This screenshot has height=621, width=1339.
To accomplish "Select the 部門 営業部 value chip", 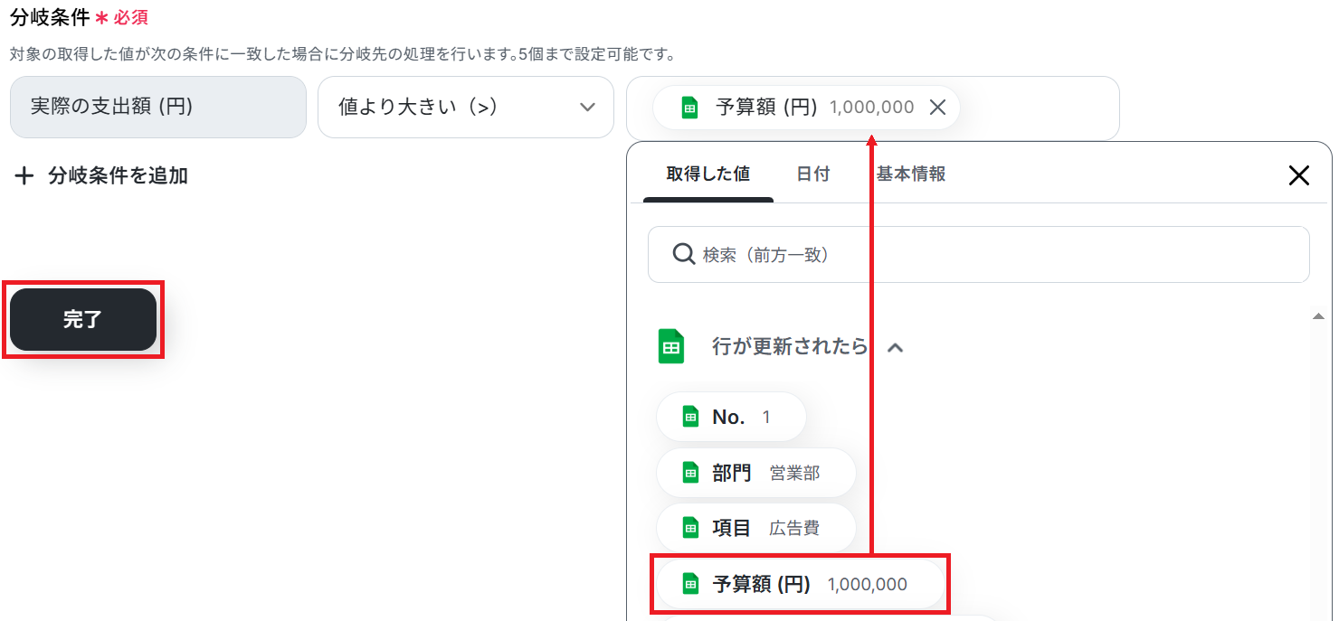I will 756,473.
